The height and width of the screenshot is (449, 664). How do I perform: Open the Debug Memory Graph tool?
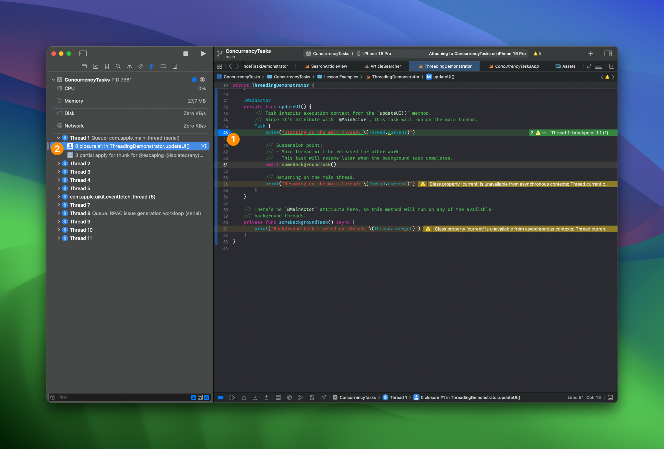tap(301, 397)
